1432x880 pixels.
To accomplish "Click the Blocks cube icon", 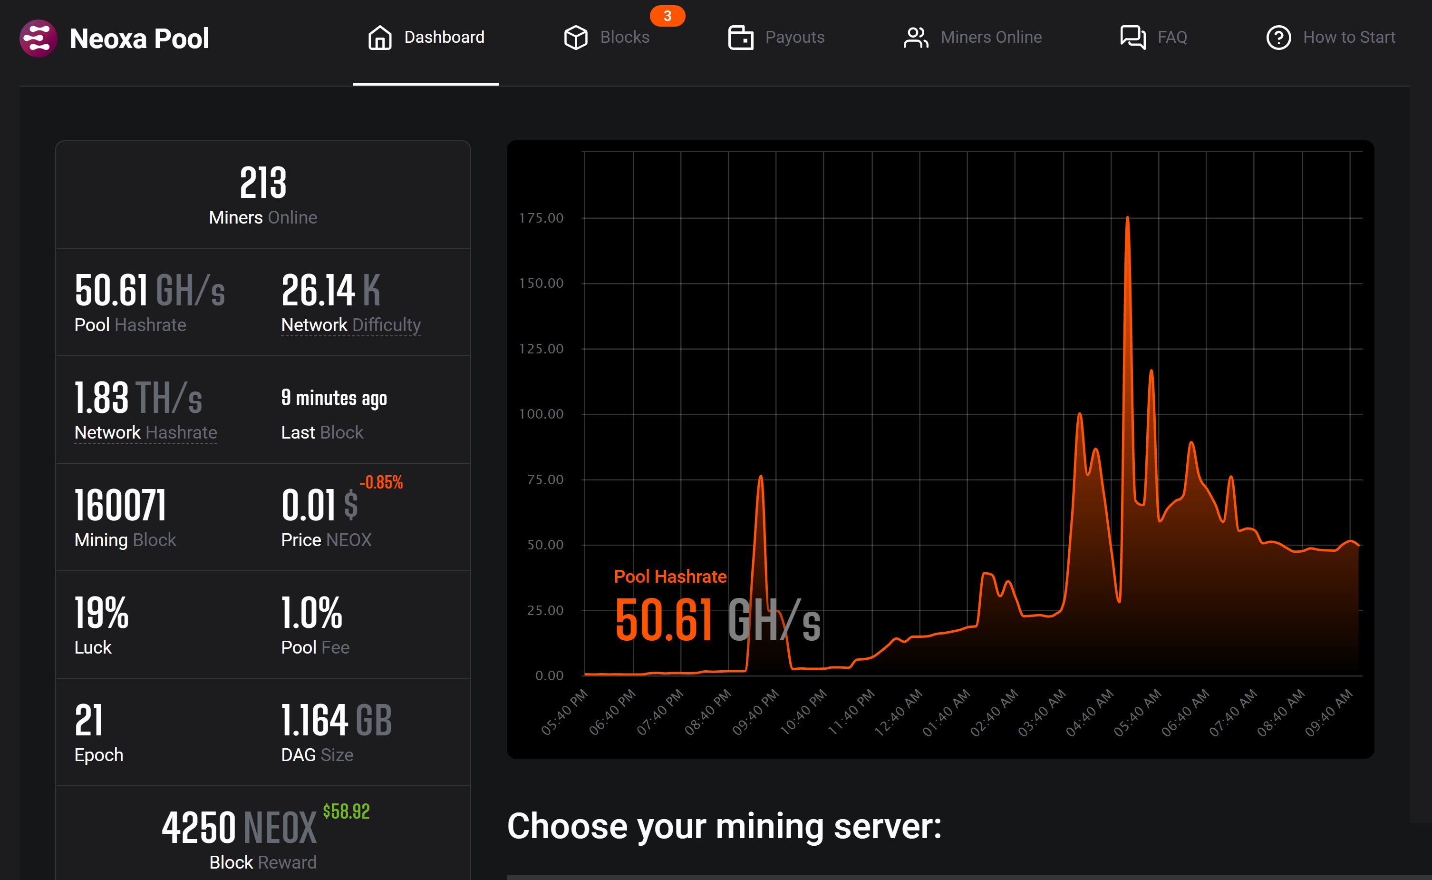I will 576,38.
